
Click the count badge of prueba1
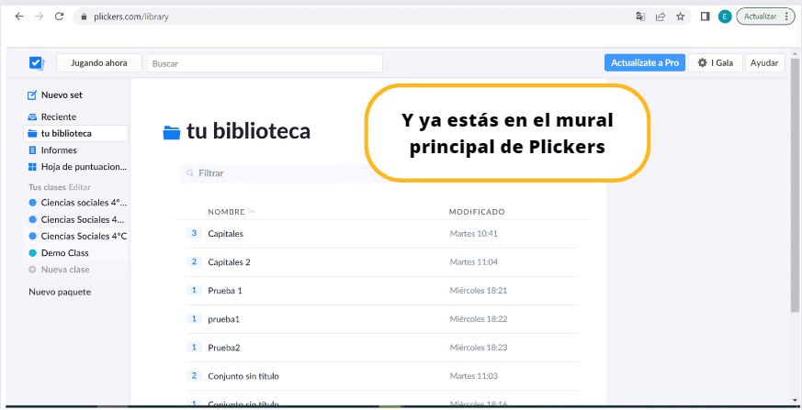(x=194, y=319)
